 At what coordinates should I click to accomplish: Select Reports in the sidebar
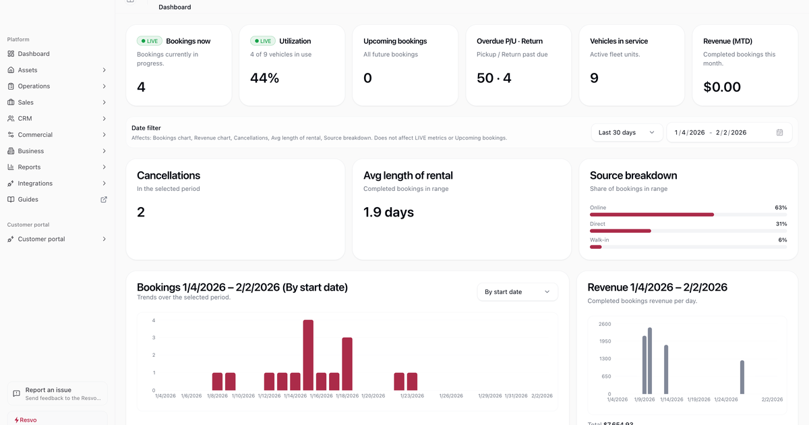pyautogui.click(x=29, y=167)
